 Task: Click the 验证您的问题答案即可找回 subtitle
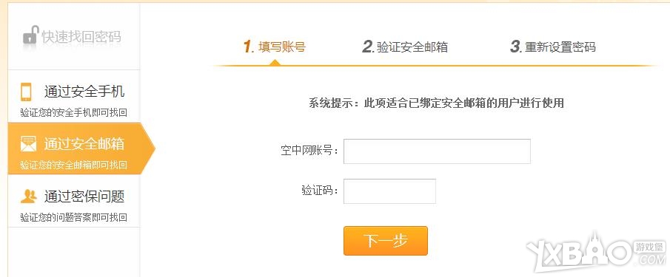click(x=73, y=218)
